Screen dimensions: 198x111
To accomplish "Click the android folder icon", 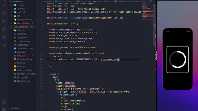I will pyautogui.click(x=15, y=12).
